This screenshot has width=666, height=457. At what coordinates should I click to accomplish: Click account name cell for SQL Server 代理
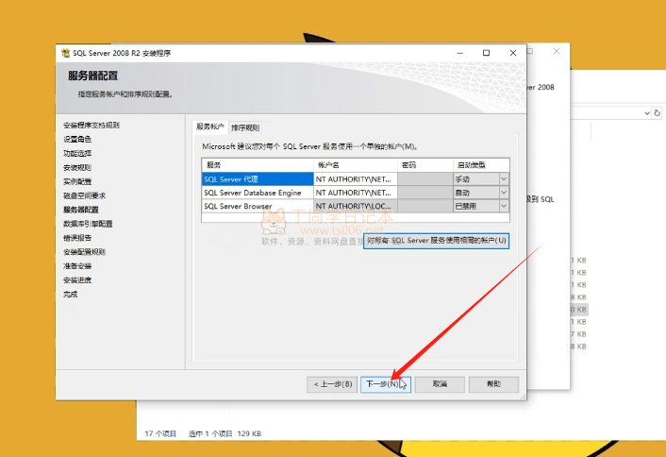pos(355,179)
